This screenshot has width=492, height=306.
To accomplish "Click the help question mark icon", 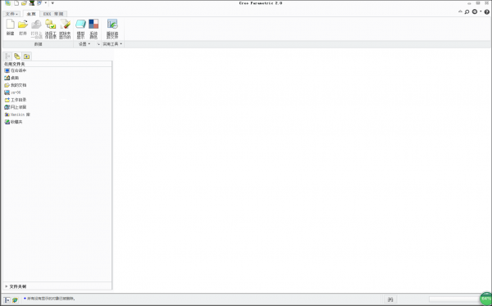I will [486, 12].
